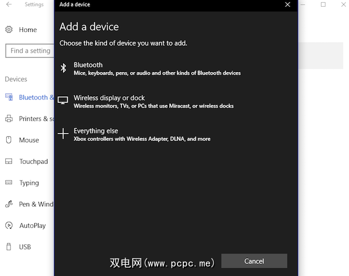Select the Everything else option

[x=141, y=134]
